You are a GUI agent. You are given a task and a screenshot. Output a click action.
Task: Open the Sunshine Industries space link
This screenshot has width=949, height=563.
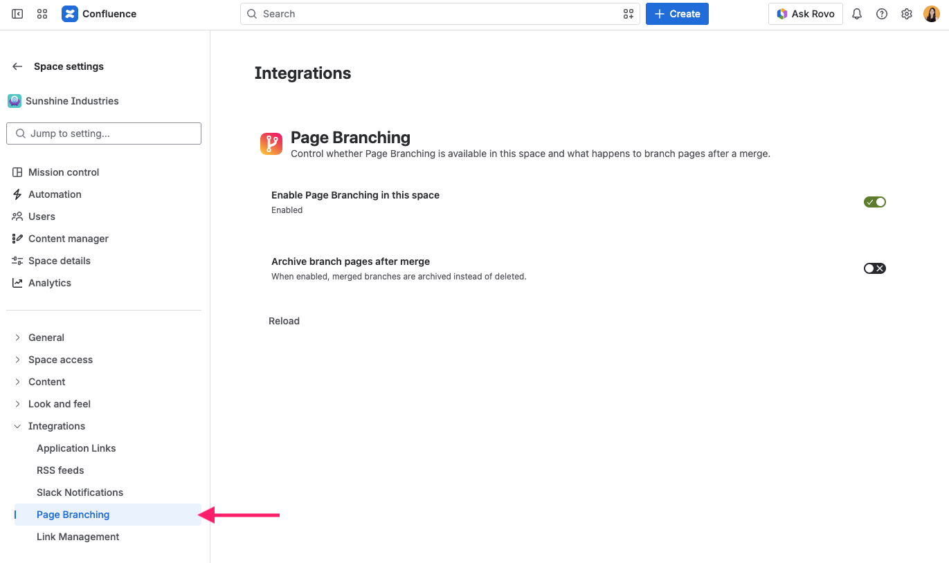tap(72, 101)
